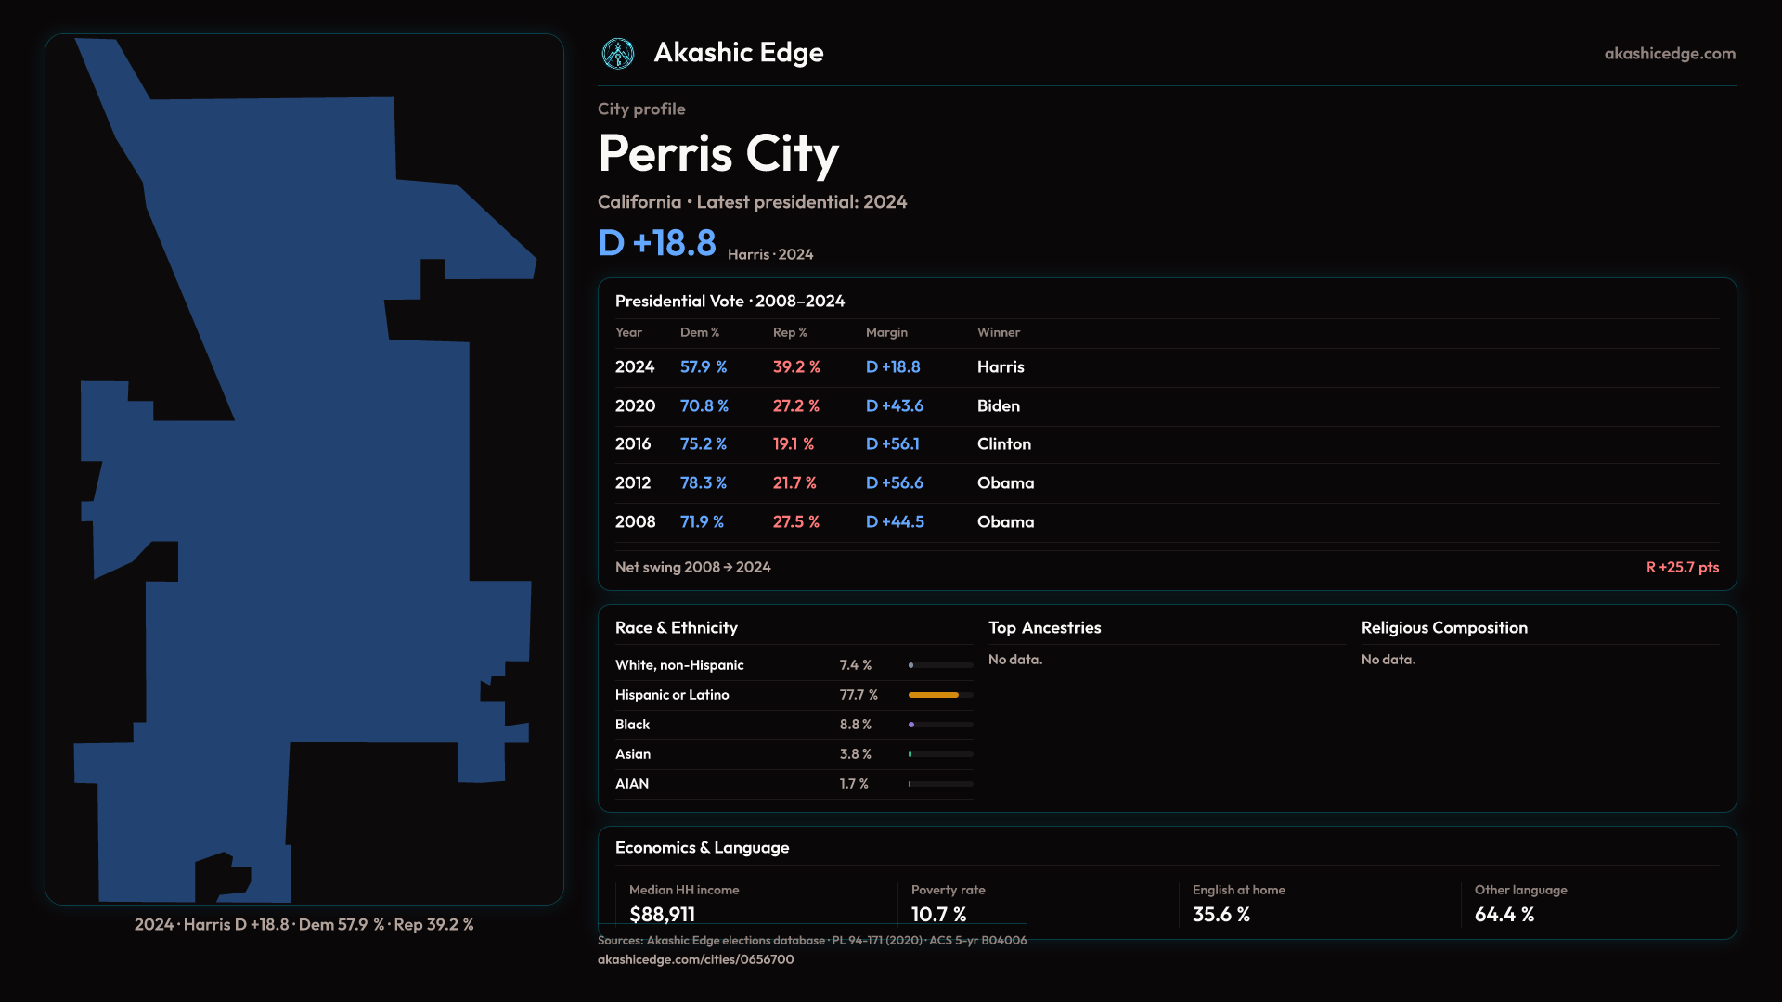This screenshot has height=1002, width=1782.
Task: Click the Median HH income value
Action: pos(662,915)
